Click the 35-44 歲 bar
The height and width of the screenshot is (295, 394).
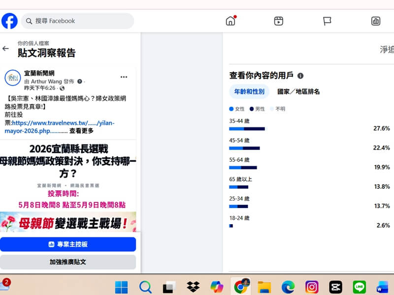click(x=247, y=129)
